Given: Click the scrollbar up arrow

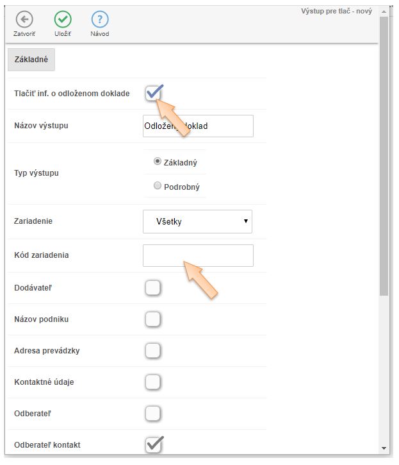Looking at the screenshot, I should click(x=384, y=11).
